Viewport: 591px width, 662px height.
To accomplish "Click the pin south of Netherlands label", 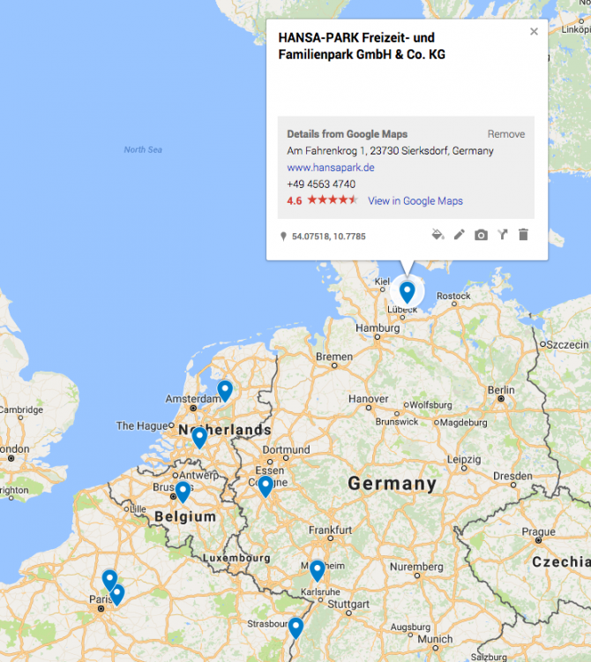I will click(199, 437).
